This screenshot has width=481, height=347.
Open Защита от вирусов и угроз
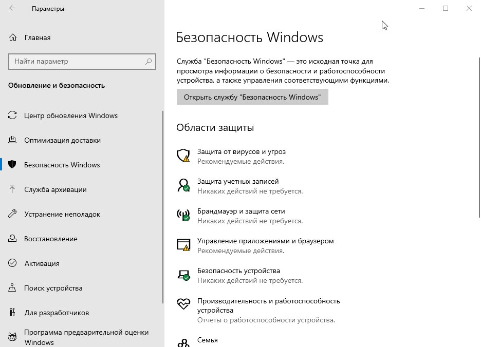click(242, 151)
